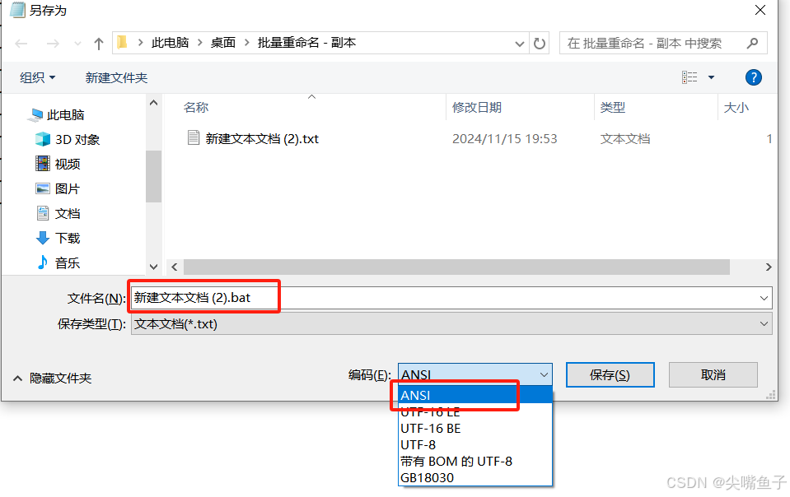Collapse folders with 隐藏文件夹
The image size is (790, 497).
click(x=53, y=379)
